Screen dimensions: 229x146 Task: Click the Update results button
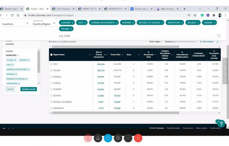pyautogui.click(x=28, y=89)
